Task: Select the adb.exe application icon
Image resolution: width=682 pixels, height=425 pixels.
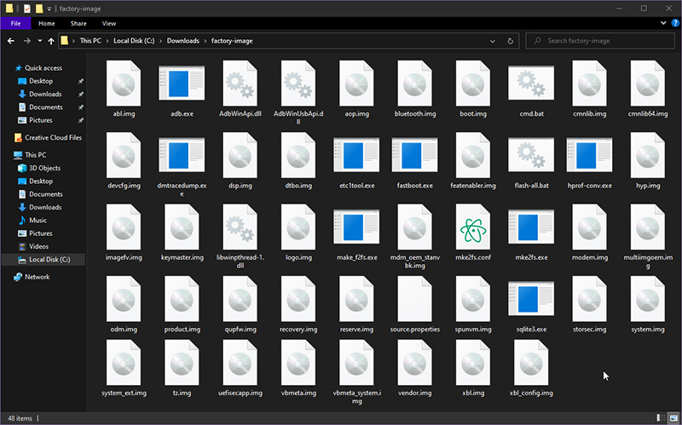Action: pyautogui.click(x=182, y=83)
